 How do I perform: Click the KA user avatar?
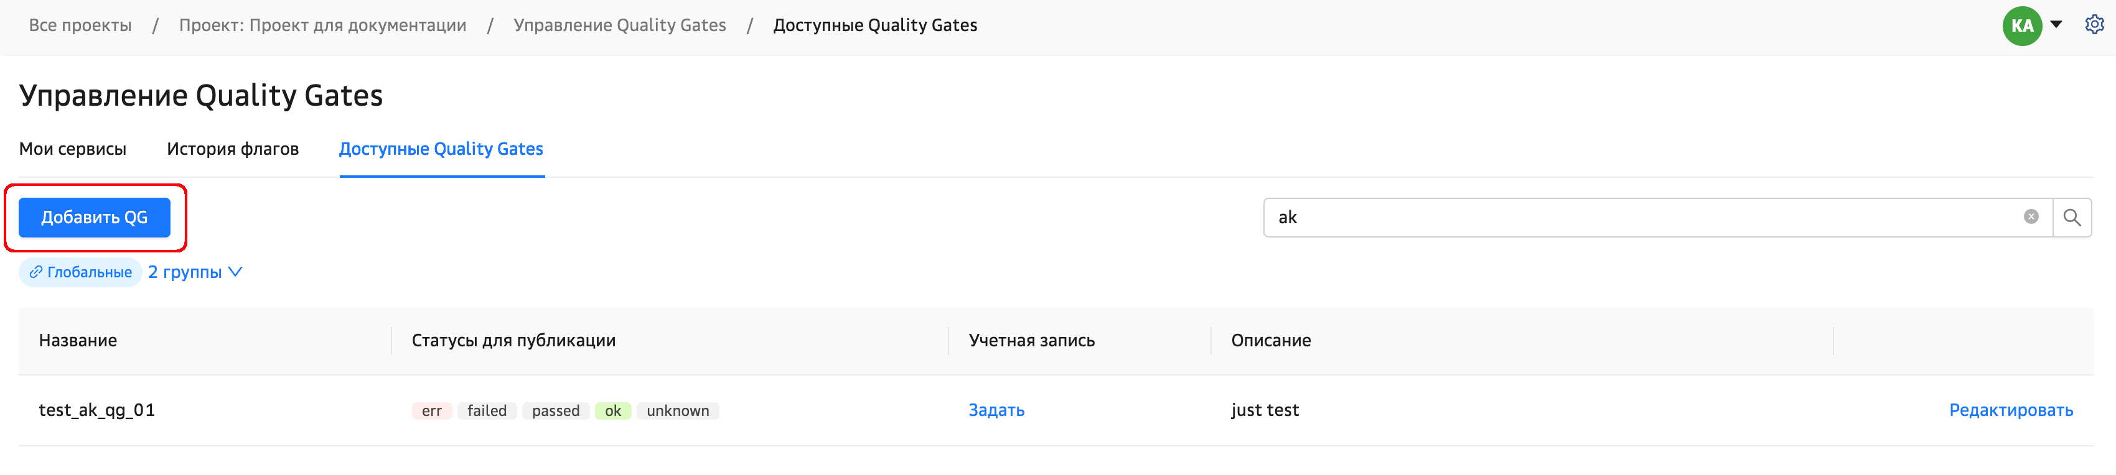click(x=2021, y=25)
